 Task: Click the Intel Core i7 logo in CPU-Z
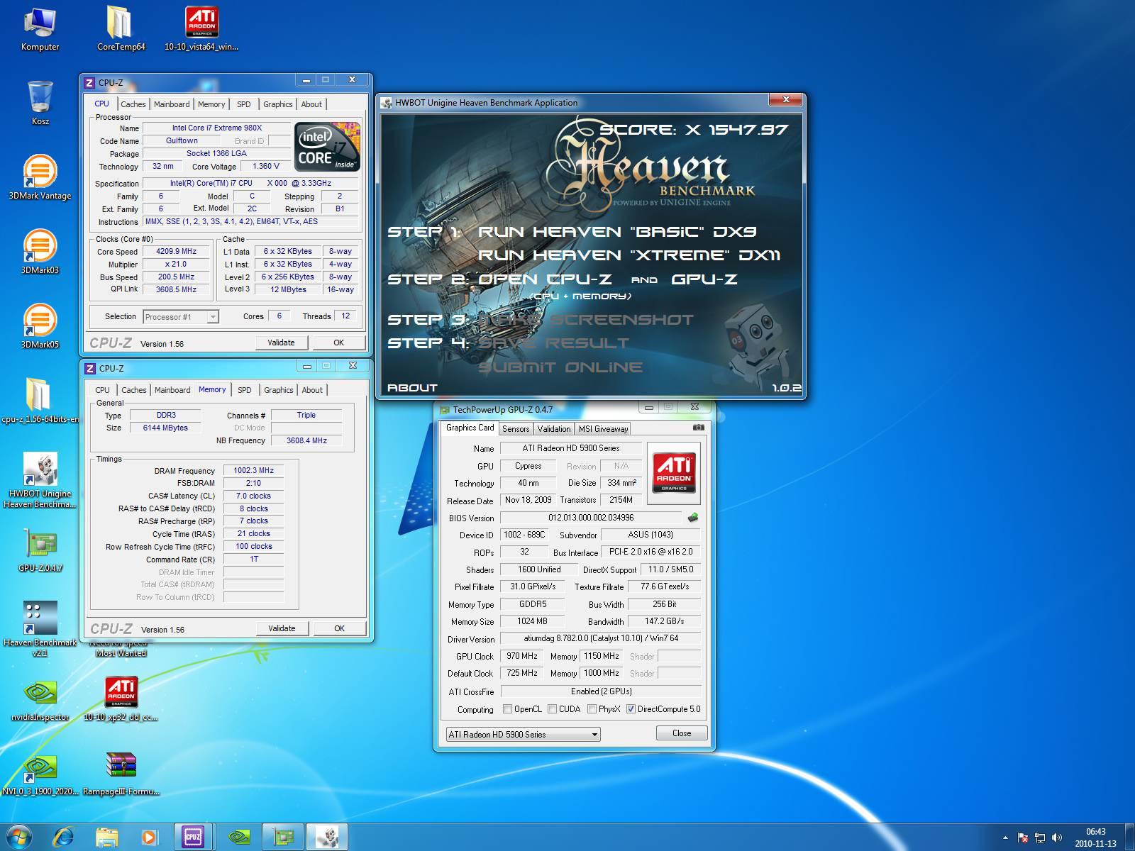(328, 147)
